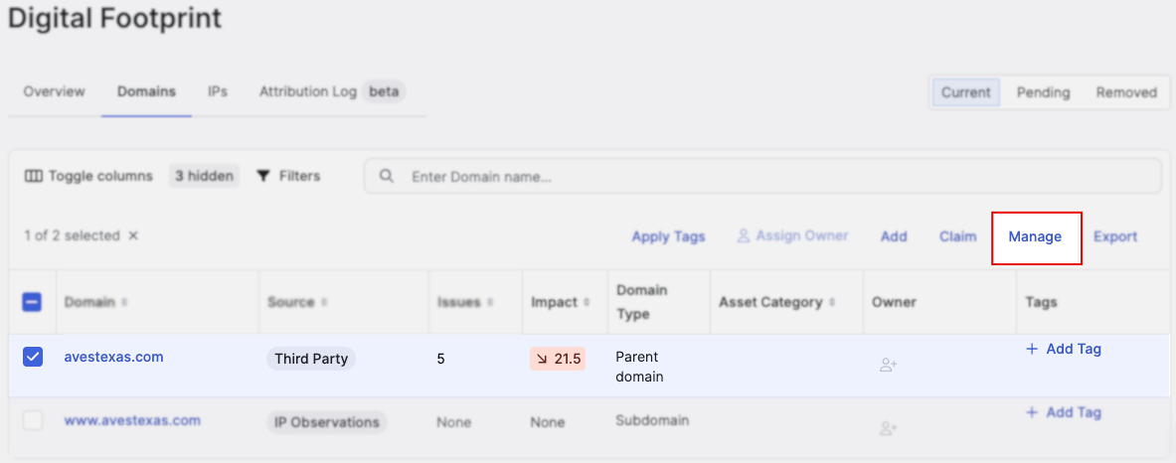This screenshot has height=463, width=1176.
Task: Add Tag plus icon for www.avestexas.com
Action: [1031, 412]
